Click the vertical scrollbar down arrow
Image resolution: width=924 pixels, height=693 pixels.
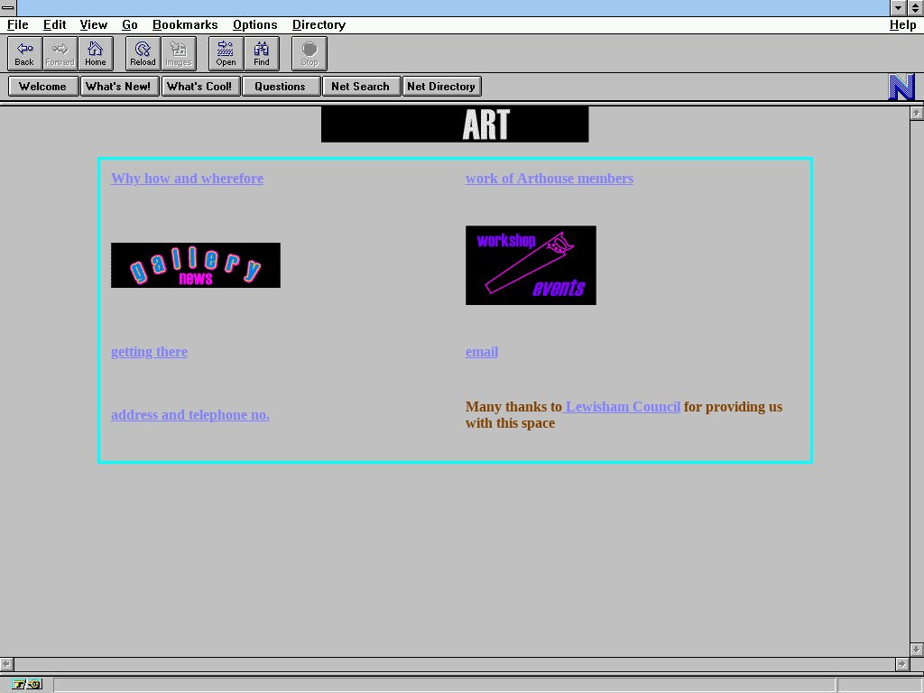917,649
